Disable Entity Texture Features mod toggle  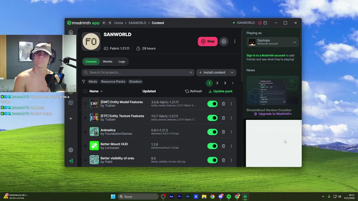pyautogui.click(x=212, y=118)
